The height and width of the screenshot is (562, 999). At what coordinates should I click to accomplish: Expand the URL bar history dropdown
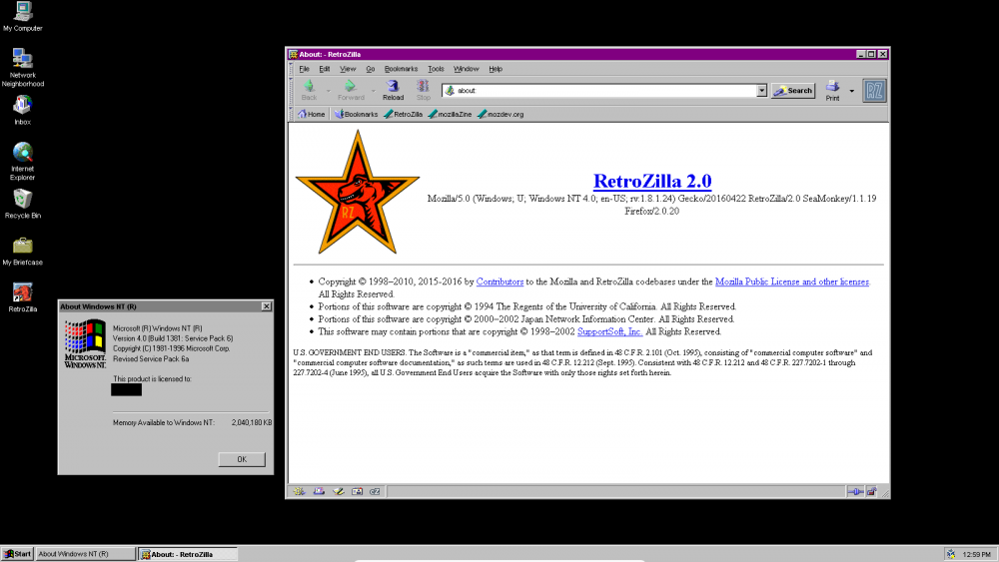point(761,91)
